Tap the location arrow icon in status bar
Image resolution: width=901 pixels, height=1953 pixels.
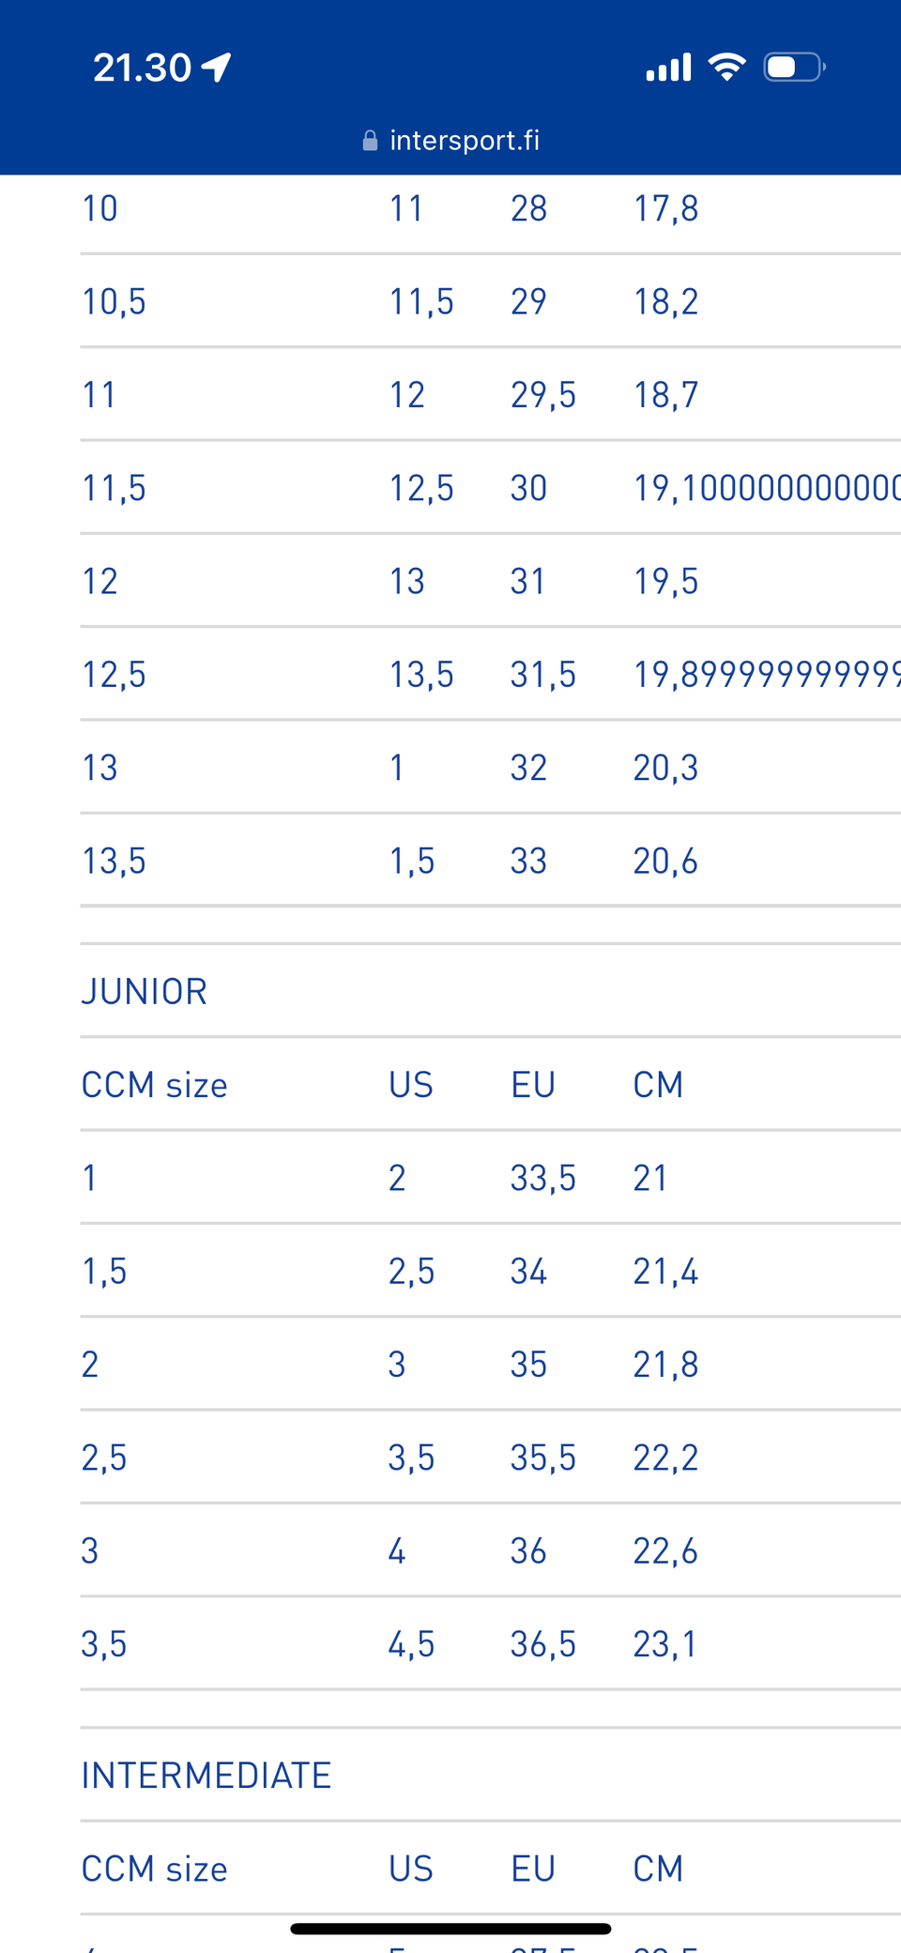pyautogui.click(x=217, y=68)
